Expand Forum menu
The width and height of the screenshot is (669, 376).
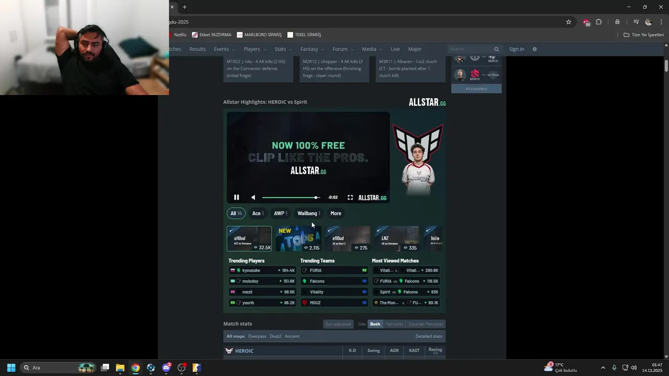(x=343, y=49)
